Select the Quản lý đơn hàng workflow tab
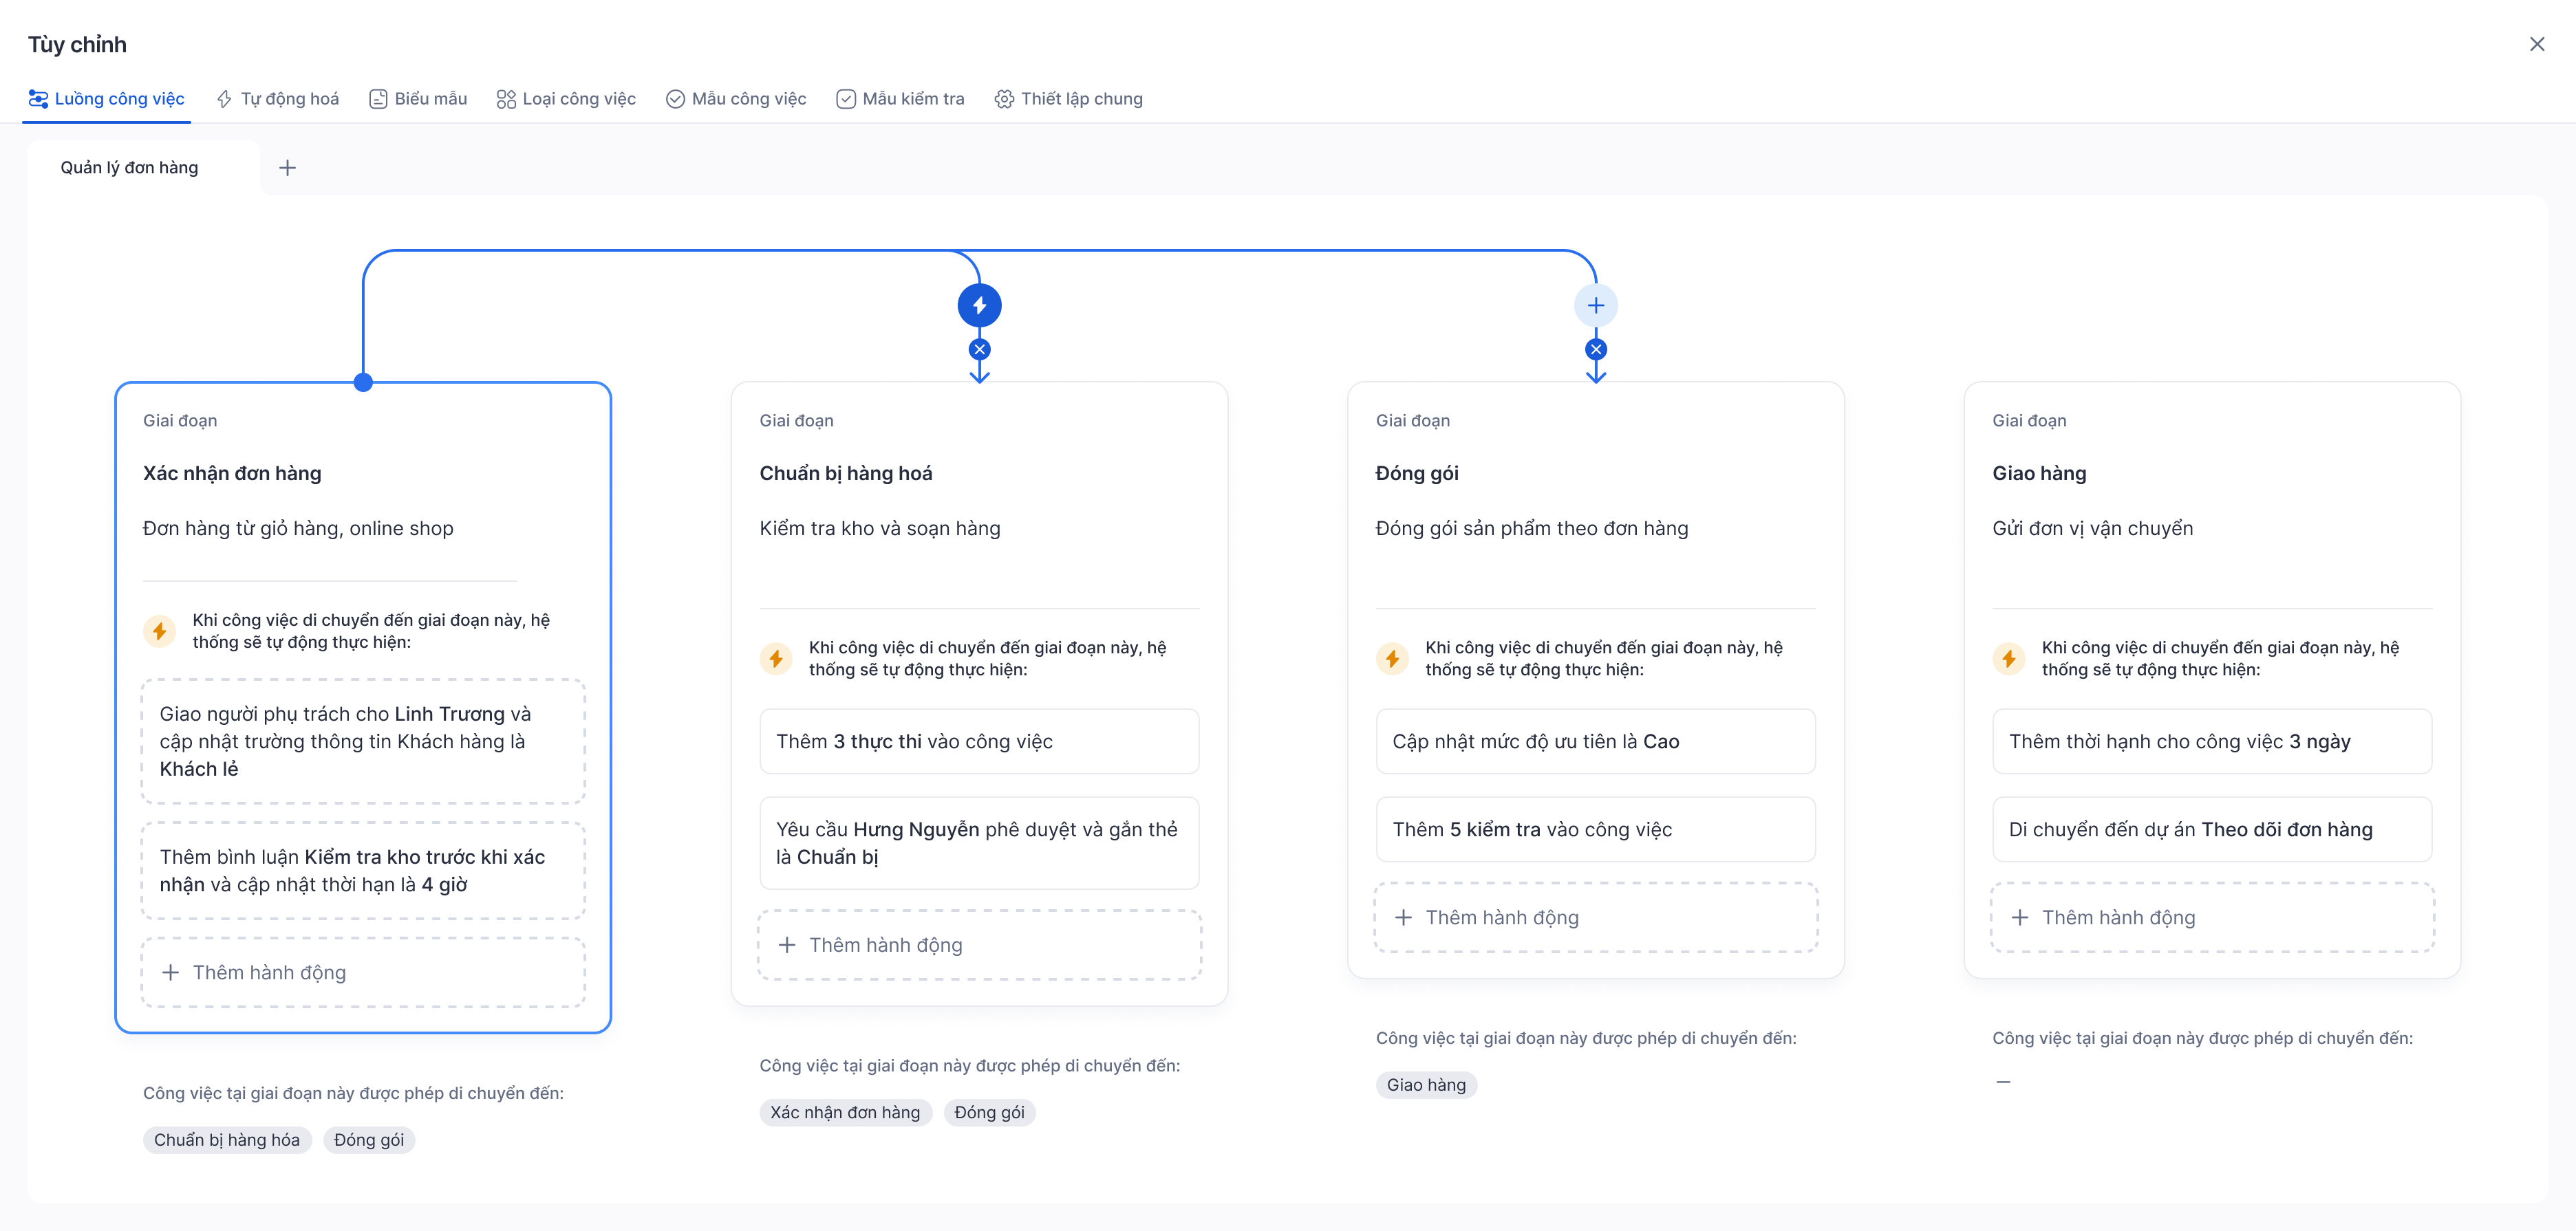 click(130, 168)
